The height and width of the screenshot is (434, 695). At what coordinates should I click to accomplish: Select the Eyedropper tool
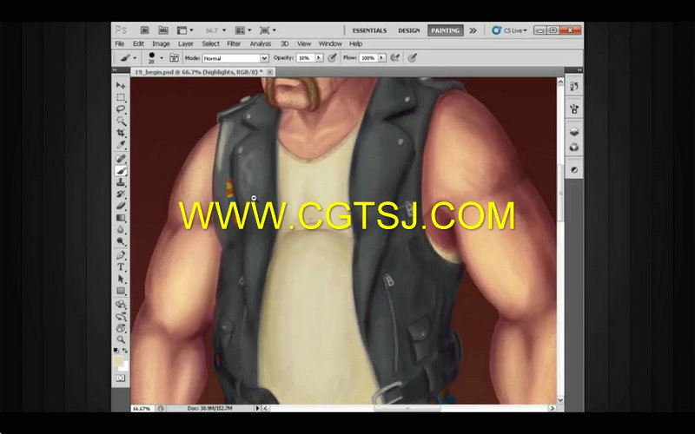121,144
